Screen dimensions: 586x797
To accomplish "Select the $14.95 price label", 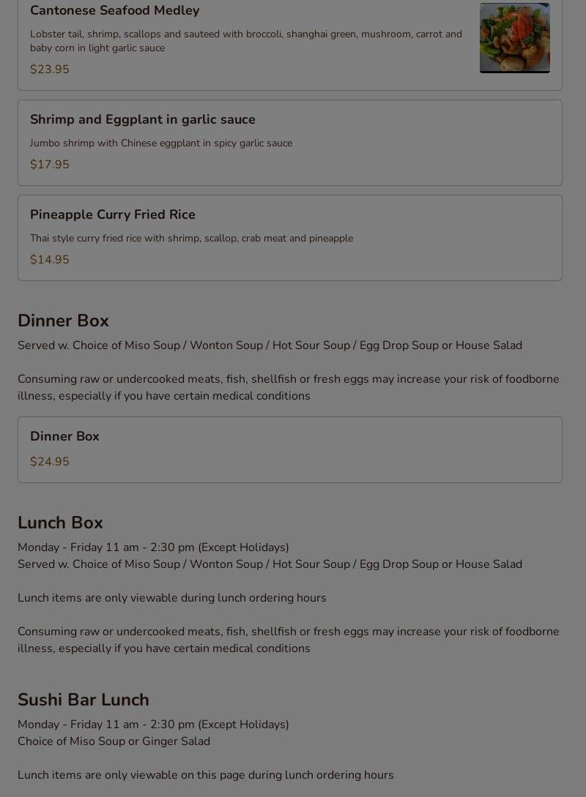I will (x=49, y=260).
